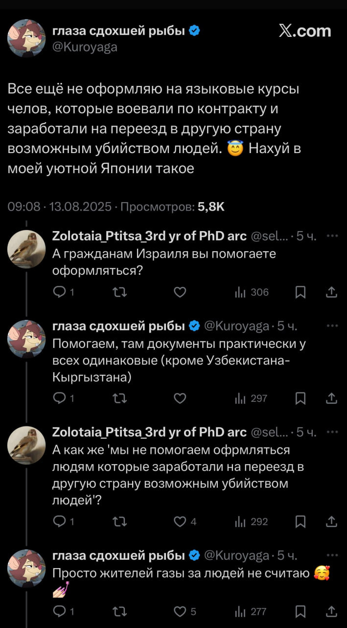Open three-dot menu on first Zolotaia_Ptitsa reply
This screenshot has width=347, height=628.
tap(332, 236)
